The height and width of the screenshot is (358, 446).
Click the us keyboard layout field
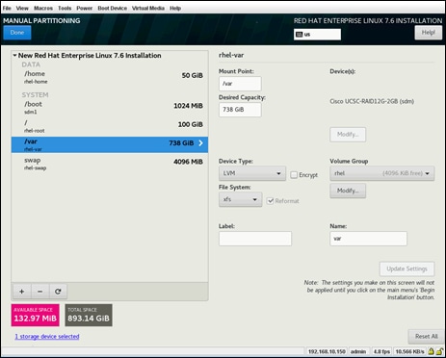pos(317,35)
